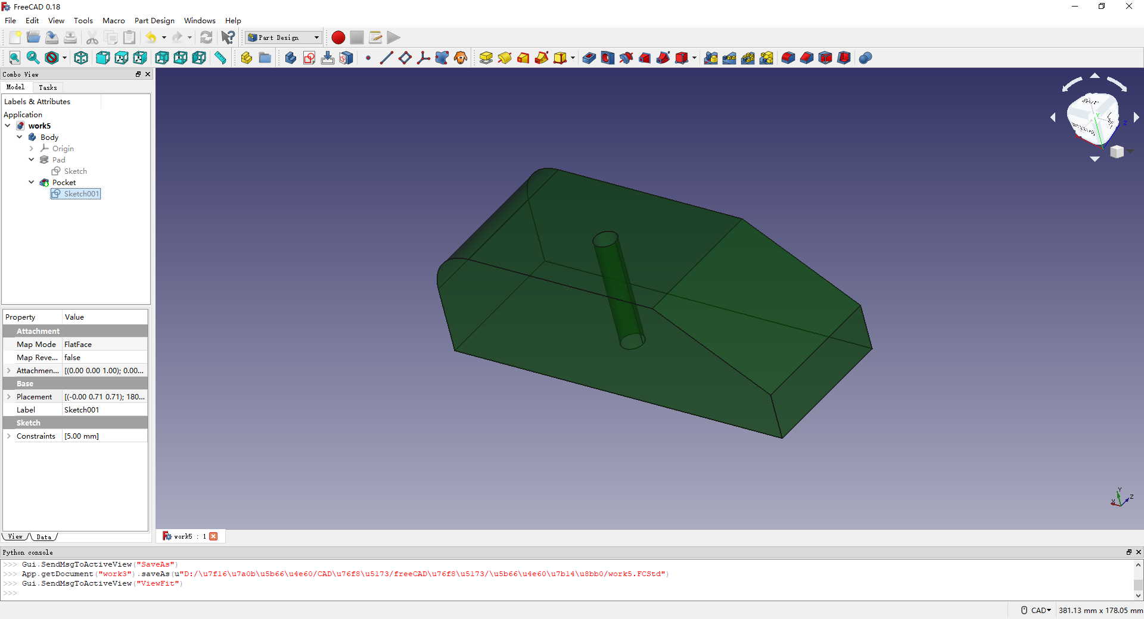Start macro recording with the red button
1144x619 pixels.
tap(337, 37)
